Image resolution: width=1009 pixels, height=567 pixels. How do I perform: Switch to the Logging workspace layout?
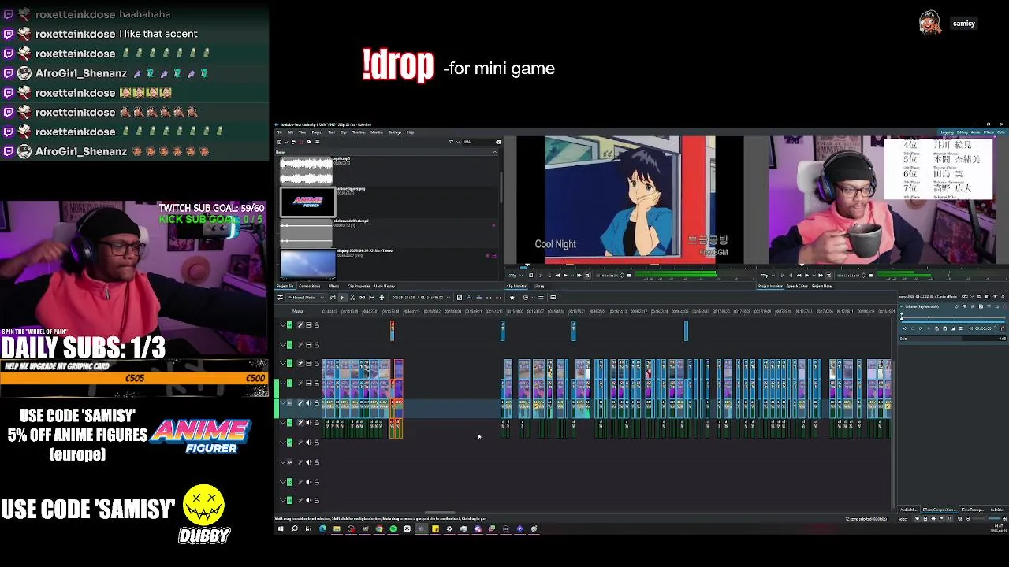(x=947, y=132)
